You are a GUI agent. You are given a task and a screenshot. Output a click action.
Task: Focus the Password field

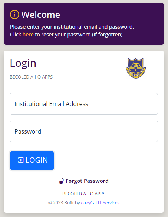[84, 131]
